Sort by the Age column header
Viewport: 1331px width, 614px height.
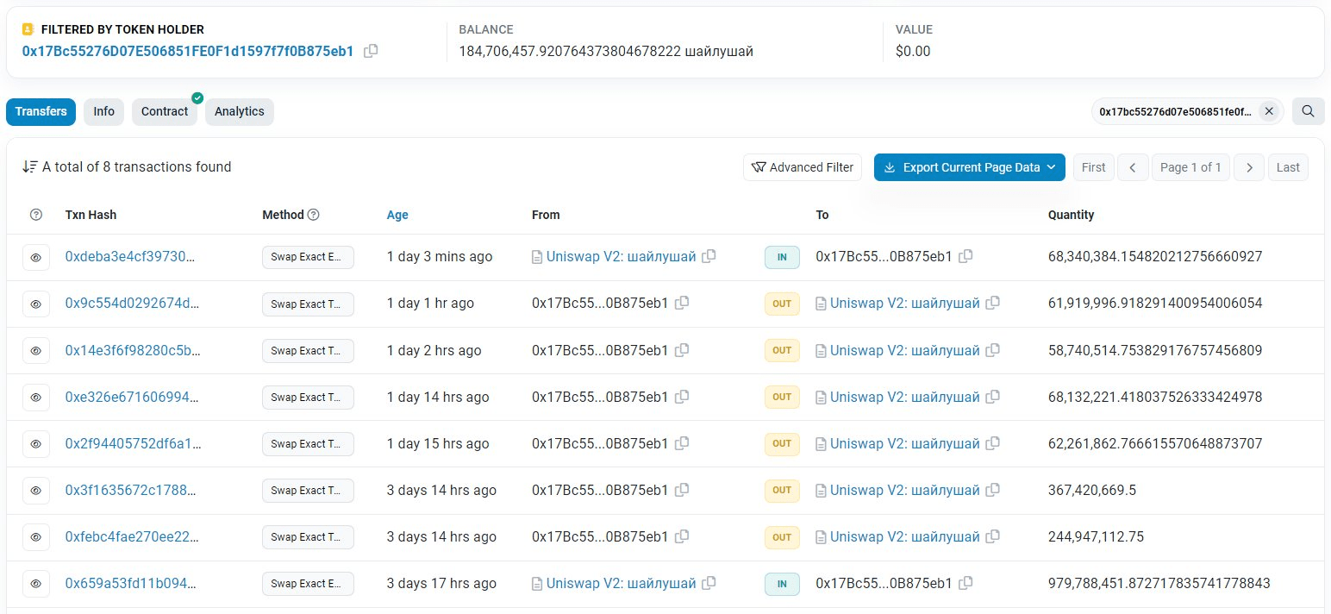(x=397, y=215)
